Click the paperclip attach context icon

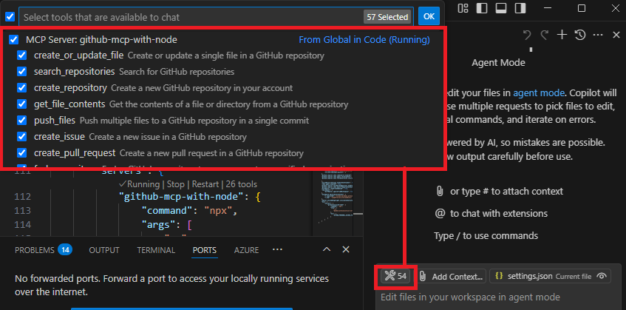click(440, 192)
